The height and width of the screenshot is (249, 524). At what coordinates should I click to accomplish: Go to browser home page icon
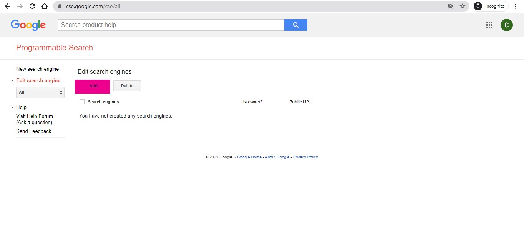tap(45, 6)
